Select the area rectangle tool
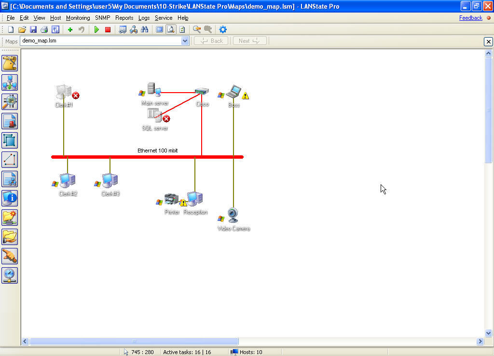Screen dimensions: 494x356 pyautogui.click(x=10, y=140)
